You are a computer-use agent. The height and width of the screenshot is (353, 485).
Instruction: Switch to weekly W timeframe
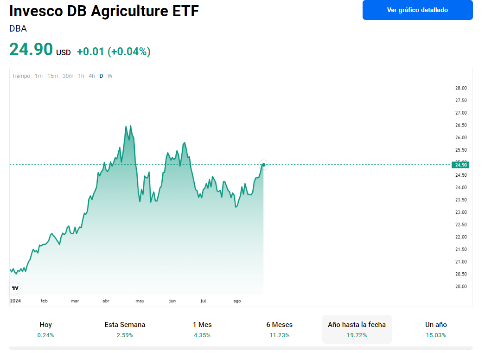(110, 76)
